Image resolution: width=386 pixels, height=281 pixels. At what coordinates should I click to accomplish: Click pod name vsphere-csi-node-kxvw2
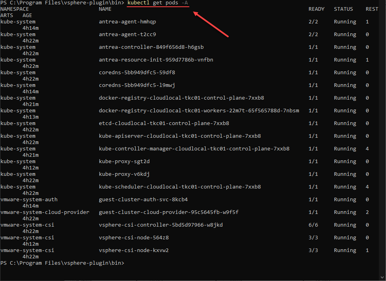pos(134,250)
